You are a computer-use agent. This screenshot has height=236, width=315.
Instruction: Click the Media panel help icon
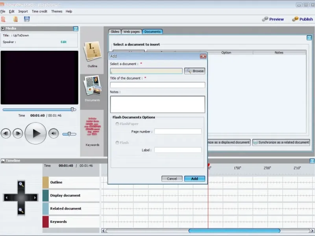coord(76,29)
